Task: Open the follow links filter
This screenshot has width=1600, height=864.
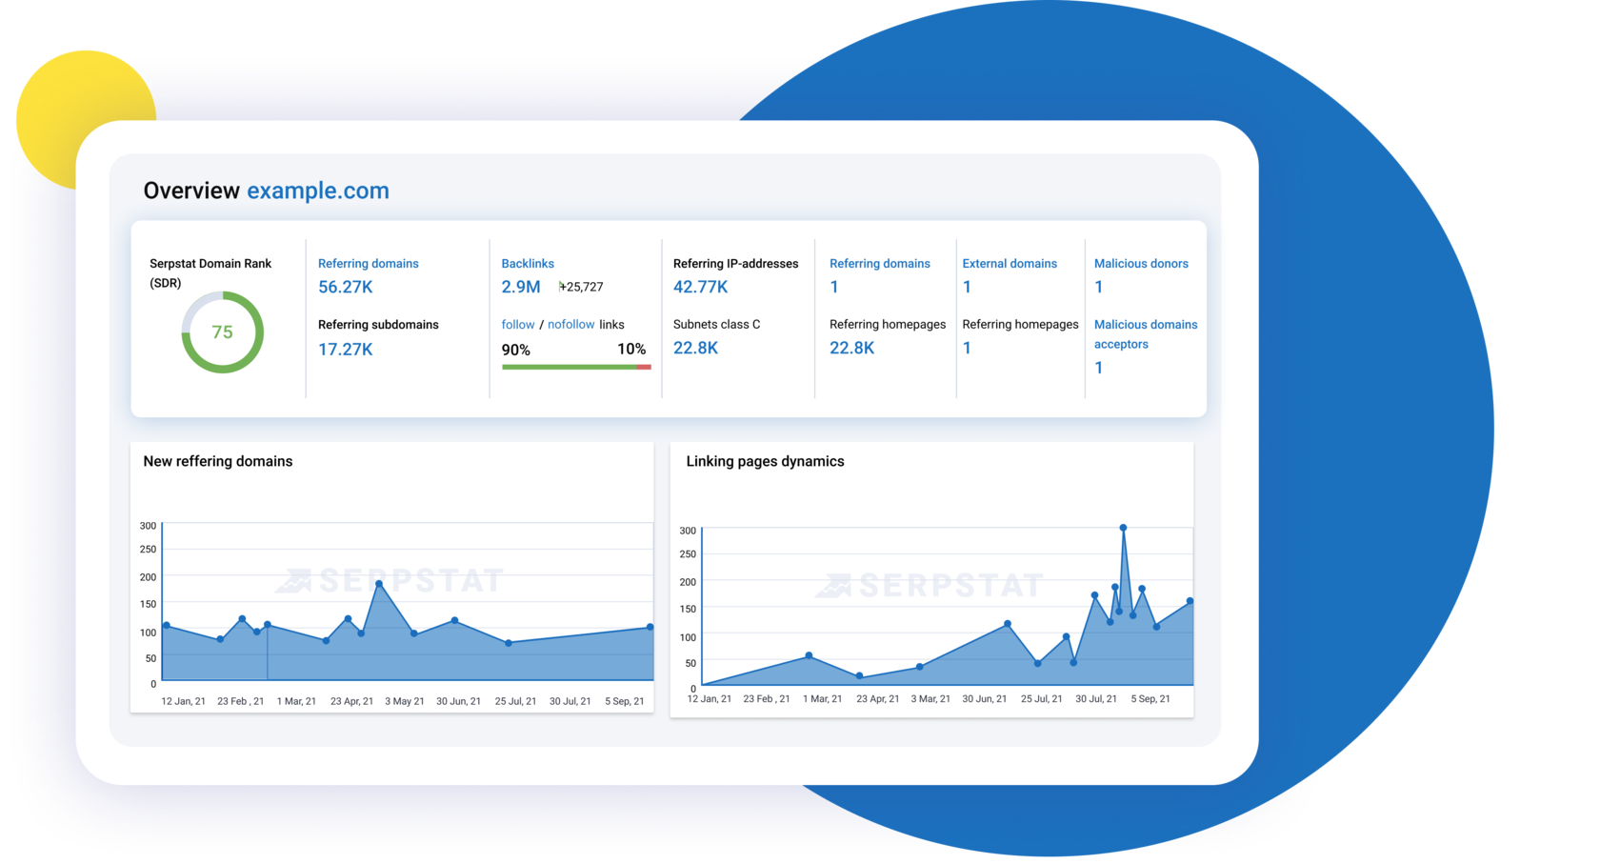Action: 518,325
